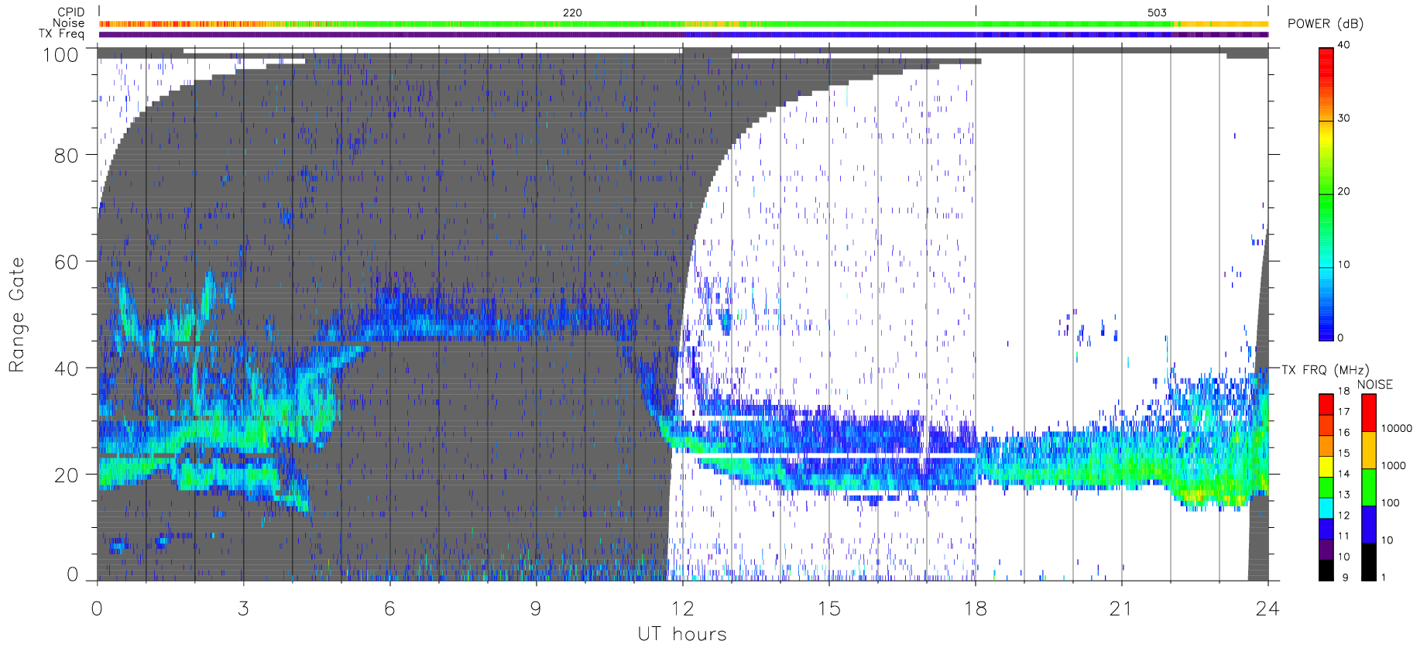Click the POWER (dB) gradient color bar
1427x658 pixels.
pos(1326,194)
